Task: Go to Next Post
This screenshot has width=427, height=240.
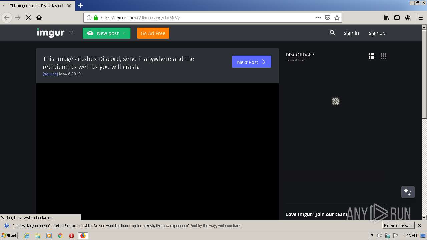Action: click(x=252, y=62)
